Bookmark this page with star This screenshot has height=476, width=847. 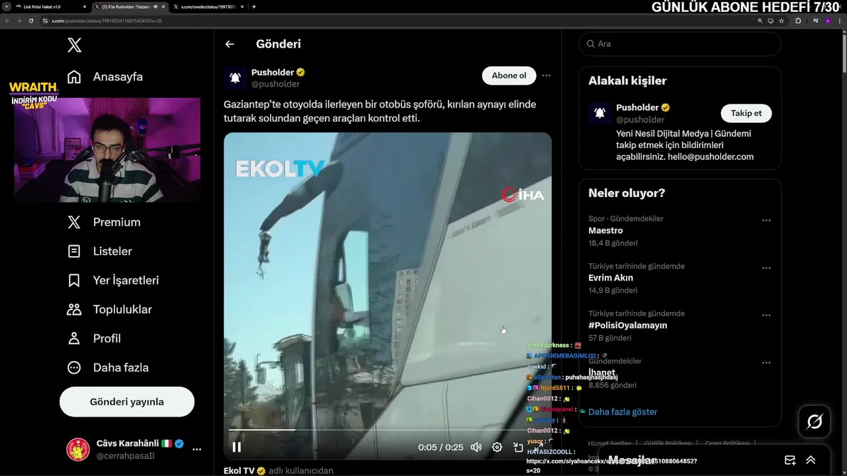781,20
